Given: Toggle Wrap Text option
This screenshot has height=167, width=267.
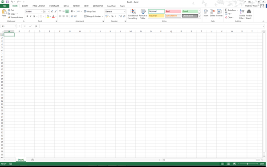Looking at the screenshot, I should (x=90, y=12).
